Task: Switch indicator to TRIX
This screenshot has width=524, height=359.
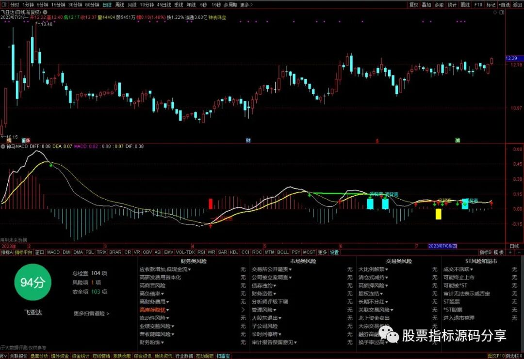Action: tap(101, 252)
